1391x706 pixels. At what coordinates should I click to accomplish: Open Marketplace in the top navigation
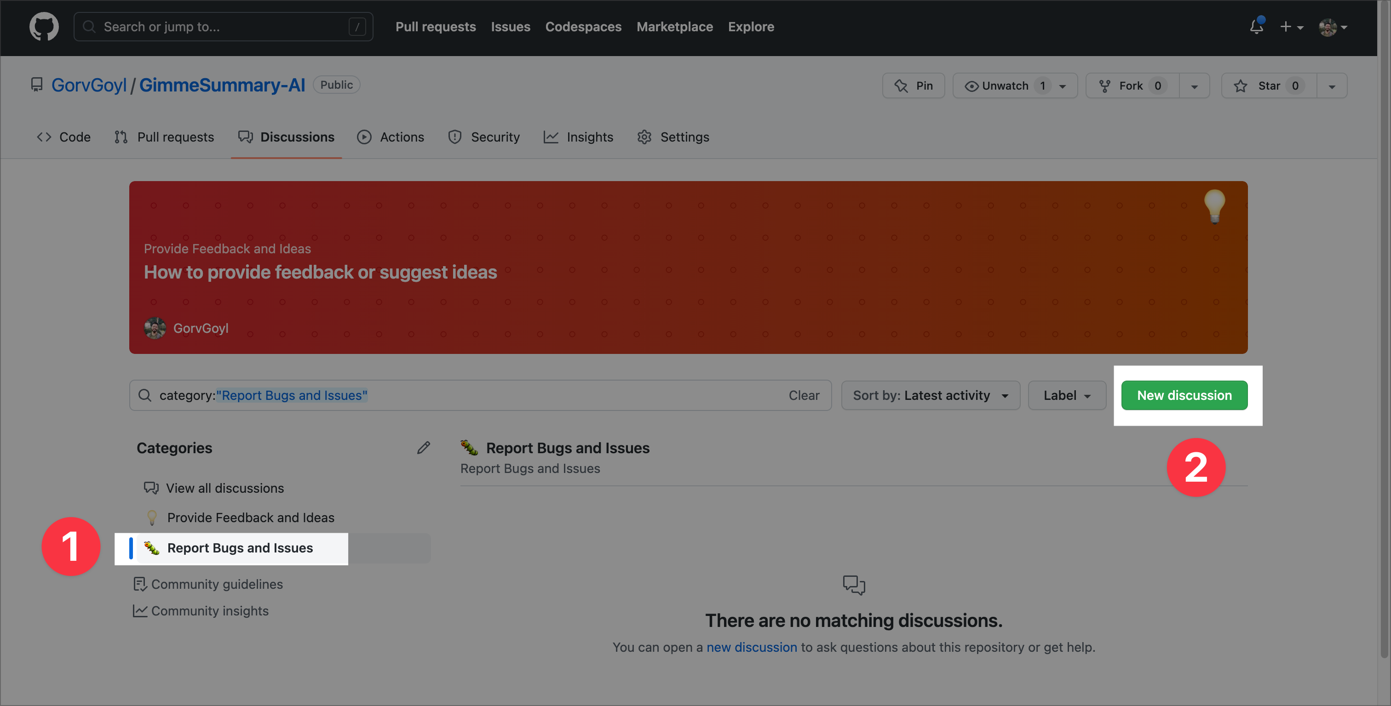coord(674,27)
